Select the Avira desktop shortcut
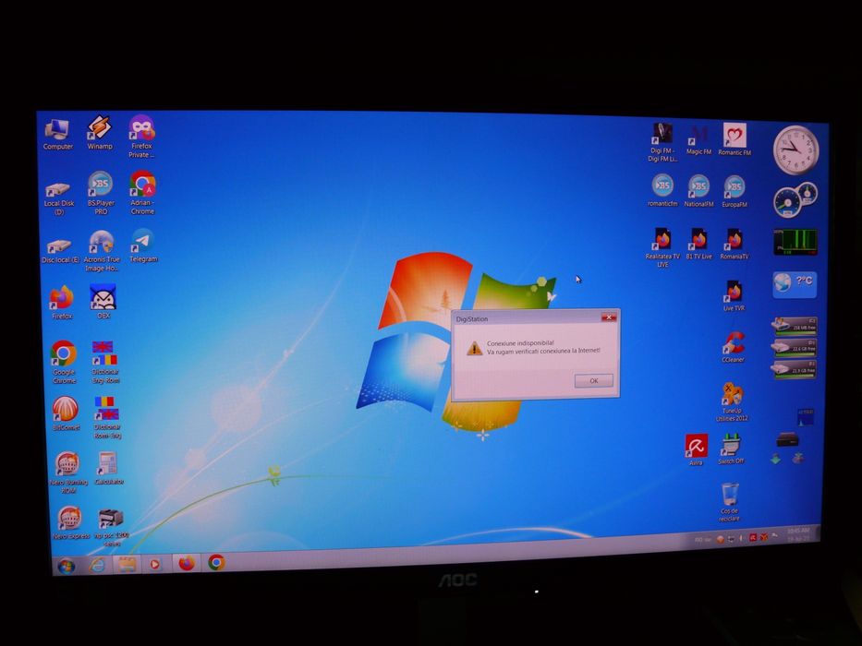This screenshot has height=646, width=862. pyautogui.click(x=696, y=450)
